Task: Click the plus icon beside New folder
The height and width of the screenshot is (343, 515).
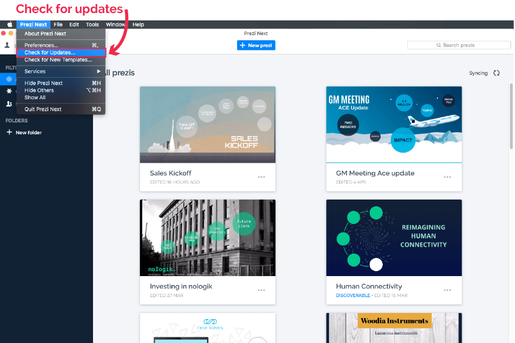Action: pos(9,133)
